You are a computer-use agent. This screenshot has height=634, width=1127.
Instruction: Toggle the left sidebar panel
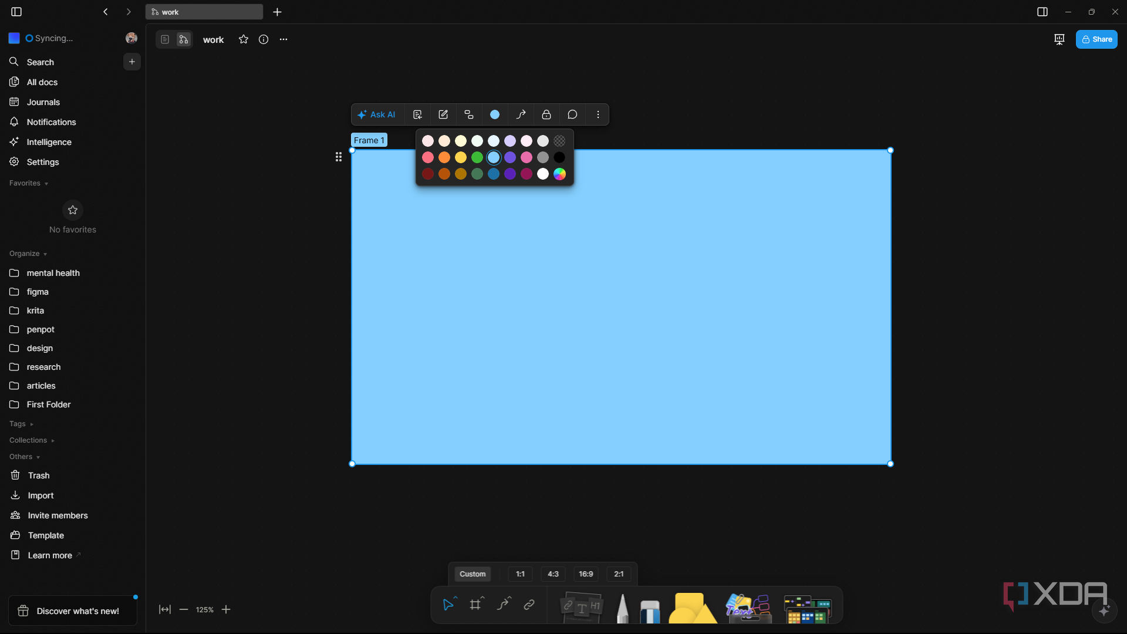pyautogui.click(x=16, y=12)
